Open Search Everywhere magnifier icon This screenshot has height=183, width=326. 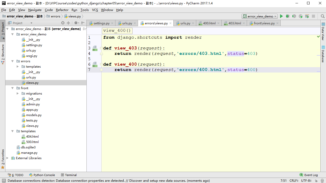click(x=323, y=16)
